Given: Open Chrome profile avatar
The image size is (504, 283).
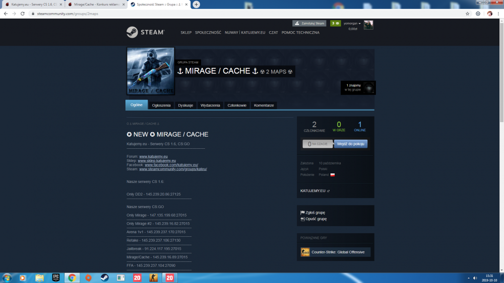Looking at the screenshot, I should [x=489, y=14].
